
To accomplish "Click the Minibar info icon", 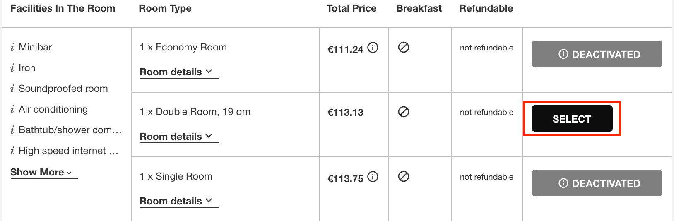I will click(x=12, y=47).
